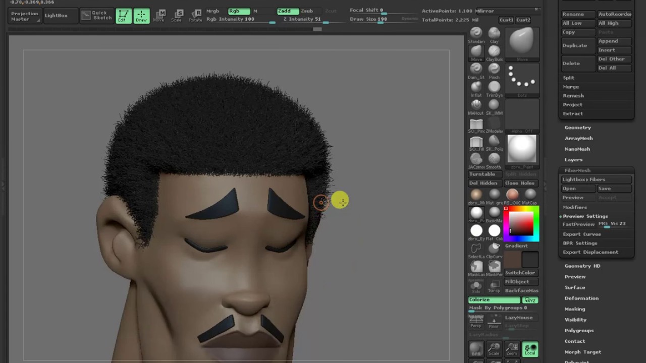Screen dimensions: 646x363
Task: Select the Inflat brush
Action: (x=476, y=88)
